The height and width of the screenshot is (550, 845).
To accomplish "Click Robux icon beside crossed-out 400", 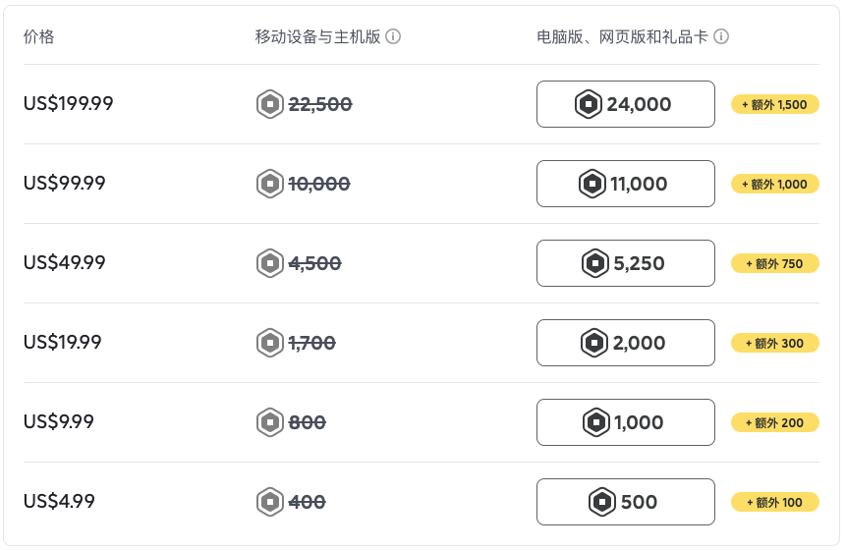I will pyautogui.click(x=269, y=502).
